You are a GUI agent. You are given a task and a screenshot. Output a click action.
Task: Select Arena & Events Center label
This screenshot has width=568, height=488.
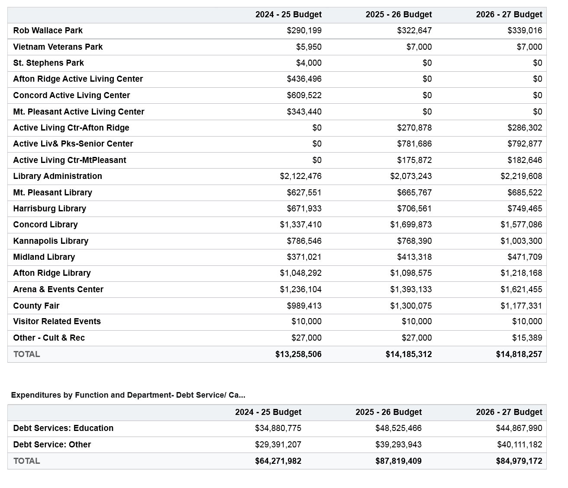(x=58, y=290)
